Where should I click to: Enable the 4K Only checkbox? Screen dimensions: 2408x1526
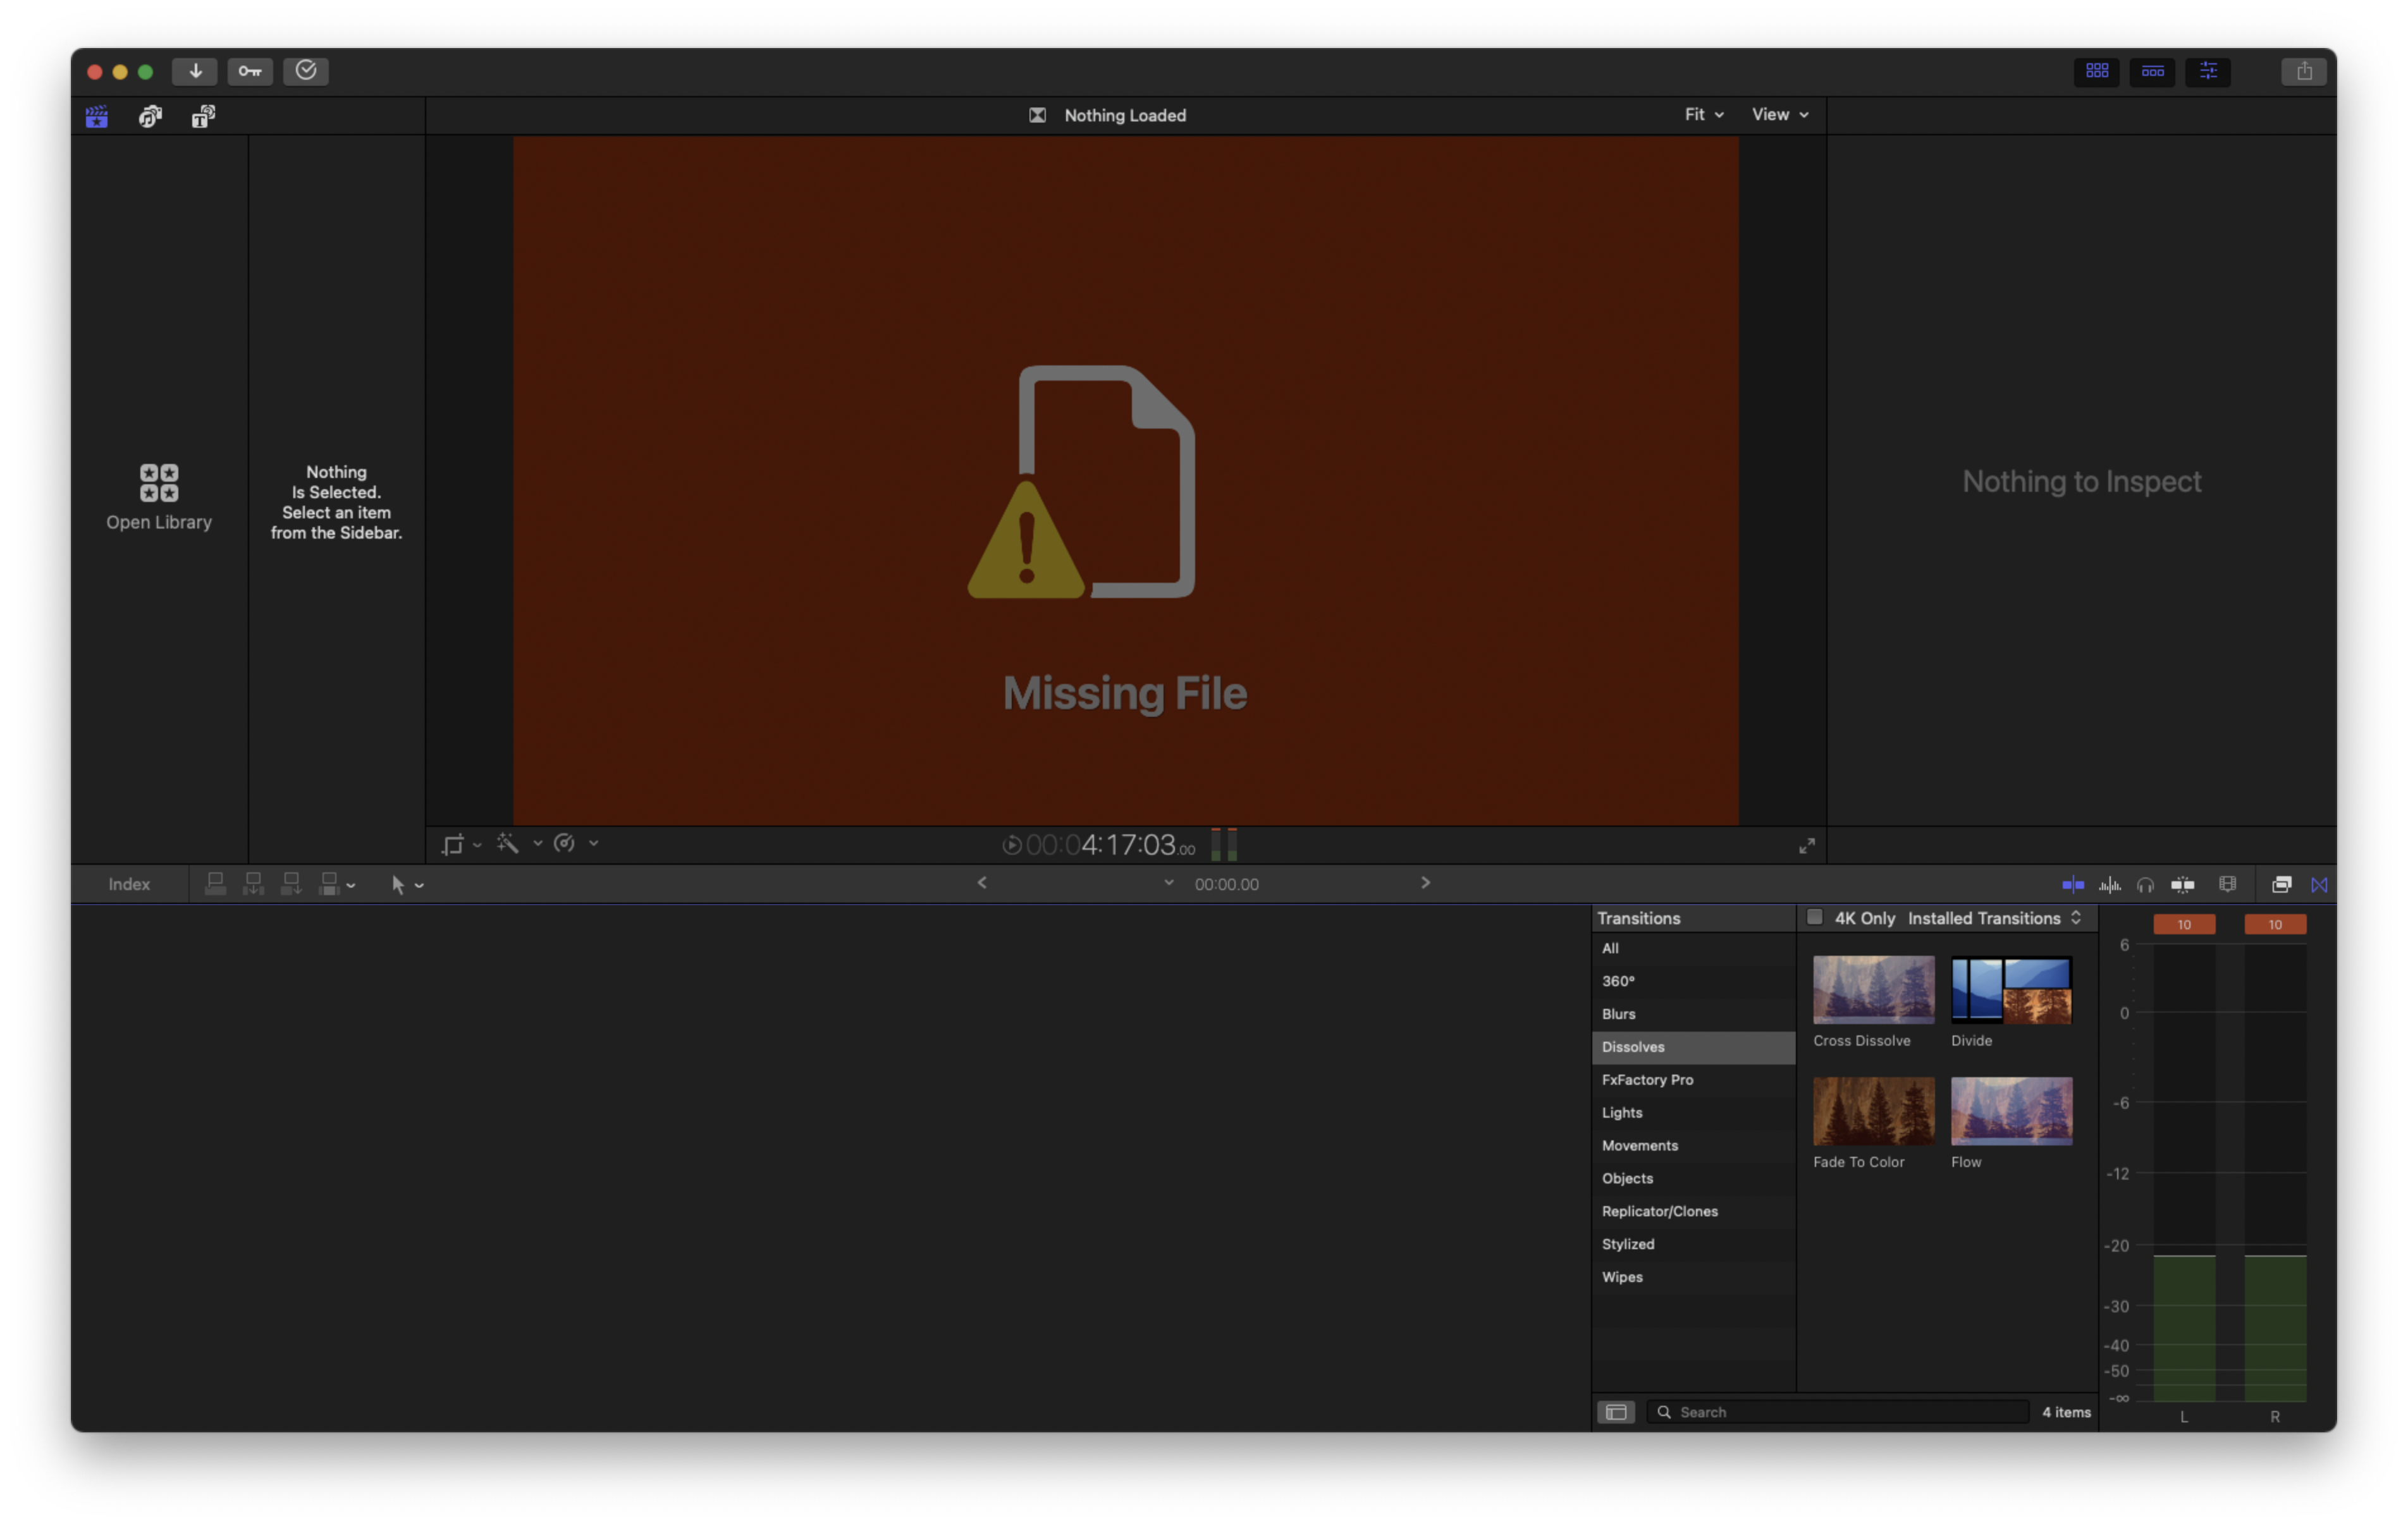(1815, 917)
